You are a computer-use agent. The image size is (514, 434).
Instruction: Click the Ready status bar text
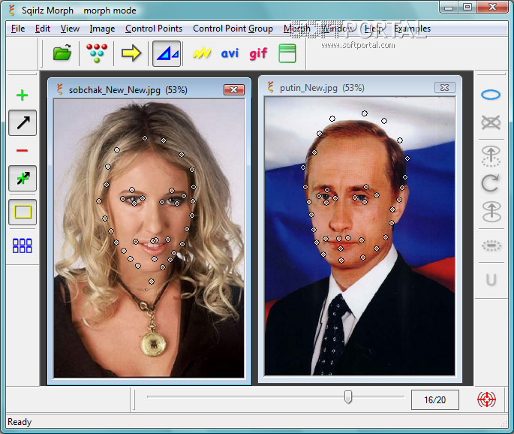(20, 422)
